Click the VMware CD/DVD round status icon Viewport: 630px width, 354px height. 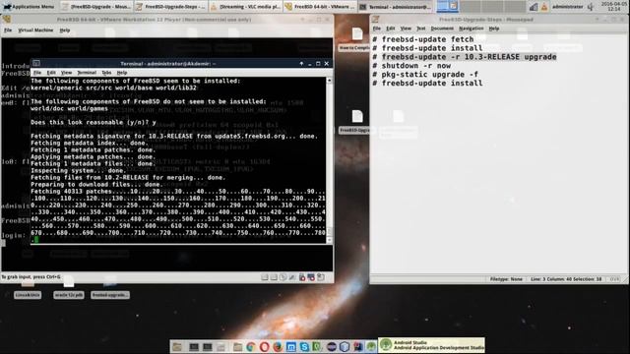click(283, 277)
